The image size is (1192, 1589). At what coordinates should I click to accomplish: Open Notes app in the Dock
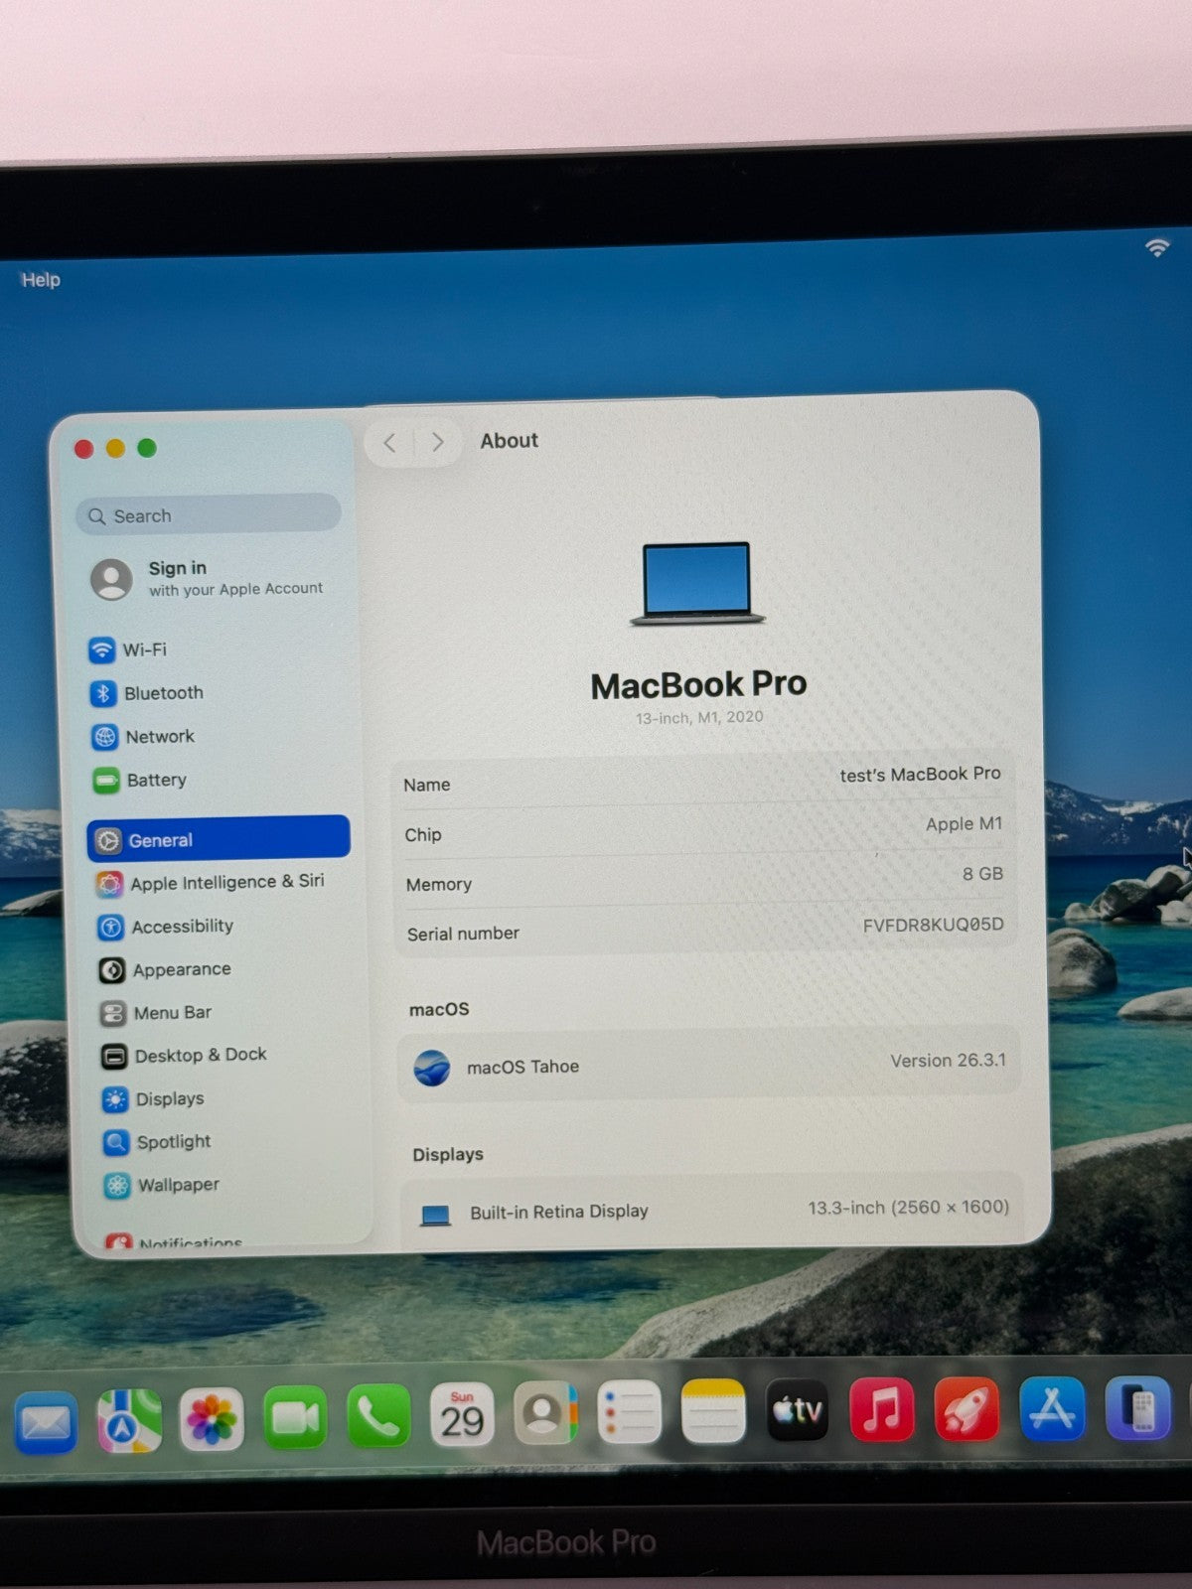pos(713,1410)
